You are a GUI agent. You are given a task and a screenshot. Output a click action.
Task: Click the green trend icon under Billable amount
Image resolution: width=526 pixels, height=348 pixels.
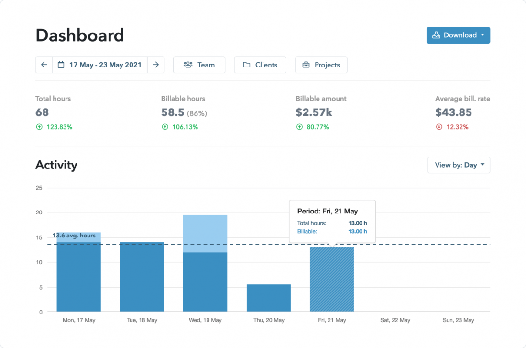pos(300,127)
